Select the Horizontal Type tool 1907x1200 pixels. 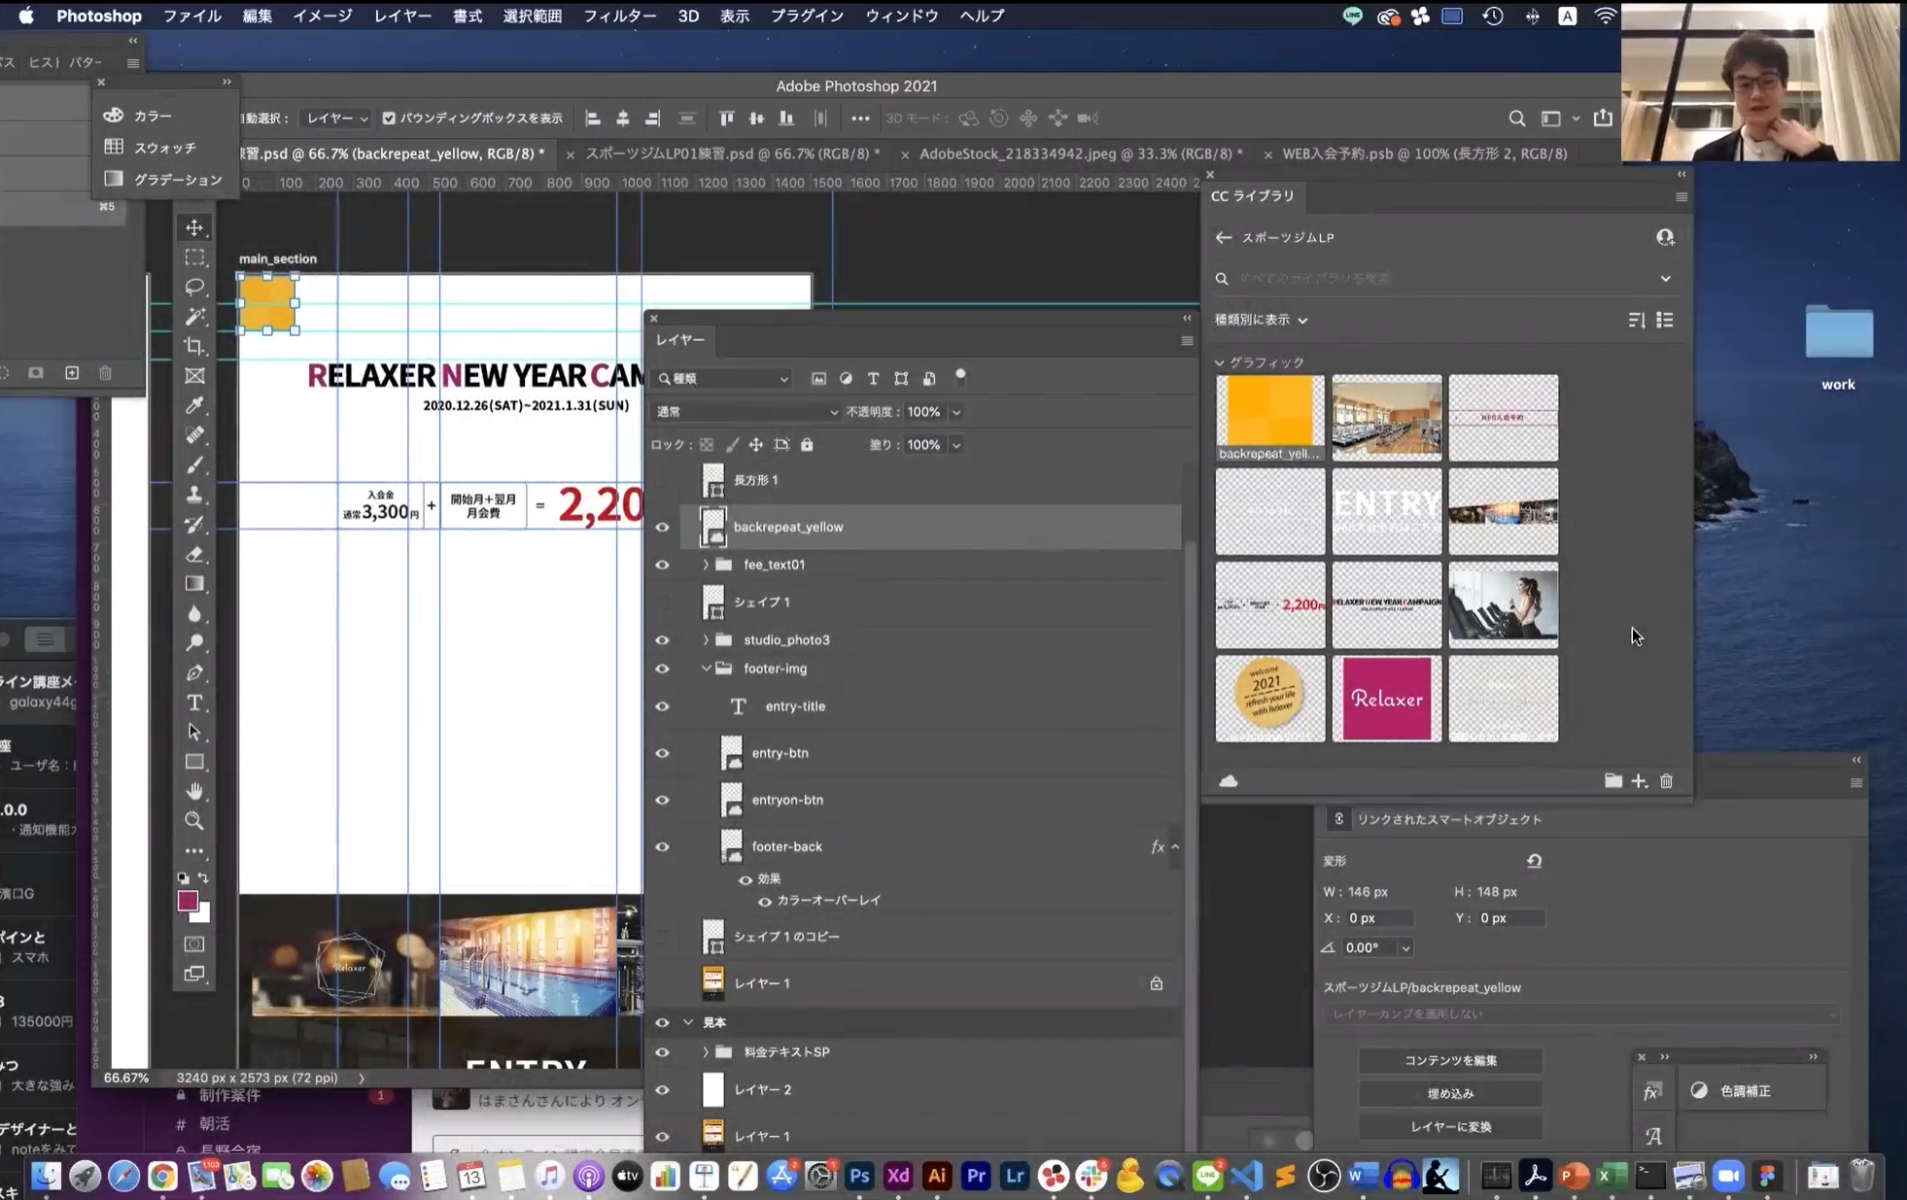click(x=194, y=703)
